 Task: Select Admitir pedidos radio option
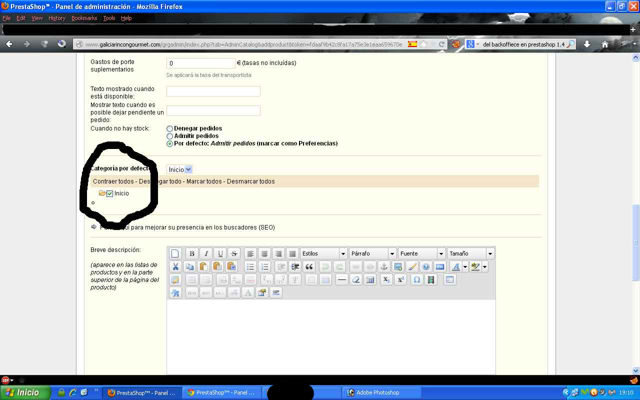[x=169, y=136]
